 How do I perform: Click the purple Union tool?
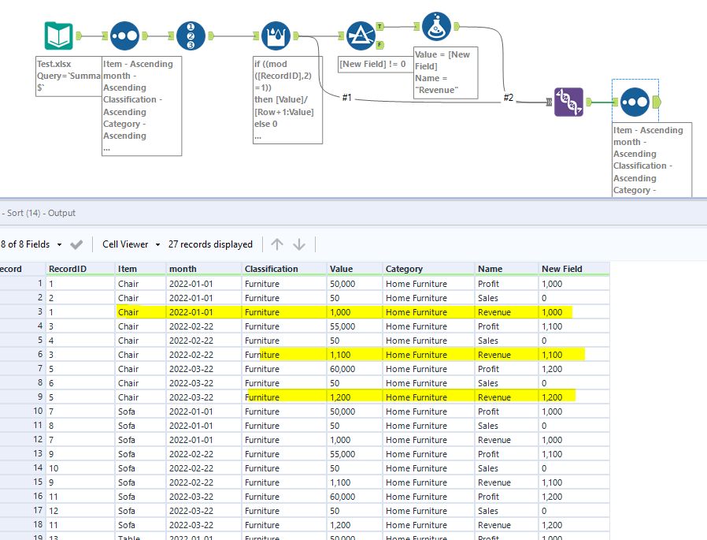[568, 102]
